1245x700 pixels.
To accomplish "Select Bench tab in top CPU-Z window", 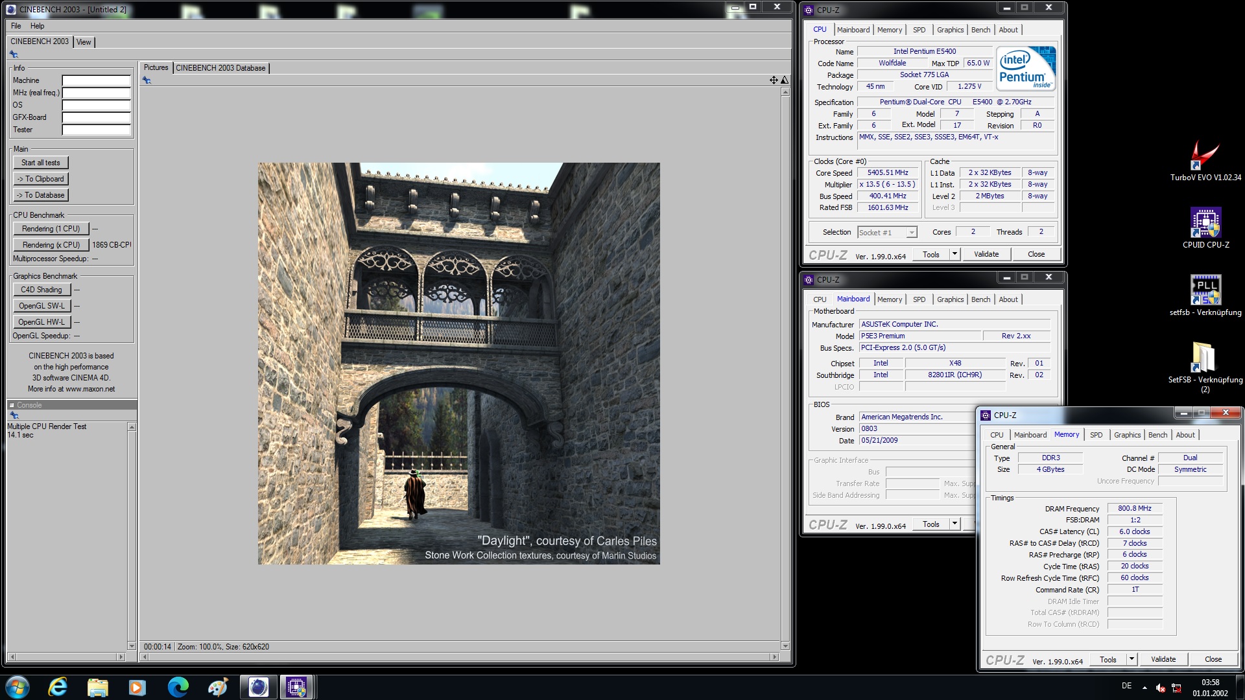I will click(x=980, y=30).
